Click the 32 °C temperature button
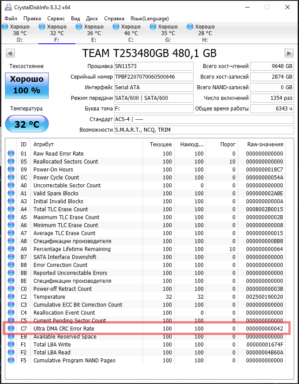Screen dimensions: 299x384 click(x=27, y=124)
